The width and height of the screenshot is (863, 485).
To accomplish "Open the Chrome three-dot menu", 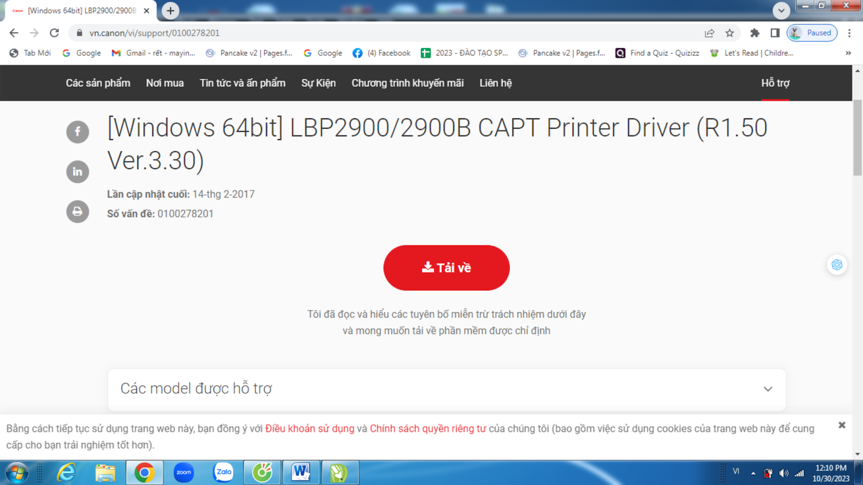I will [850, 33].
